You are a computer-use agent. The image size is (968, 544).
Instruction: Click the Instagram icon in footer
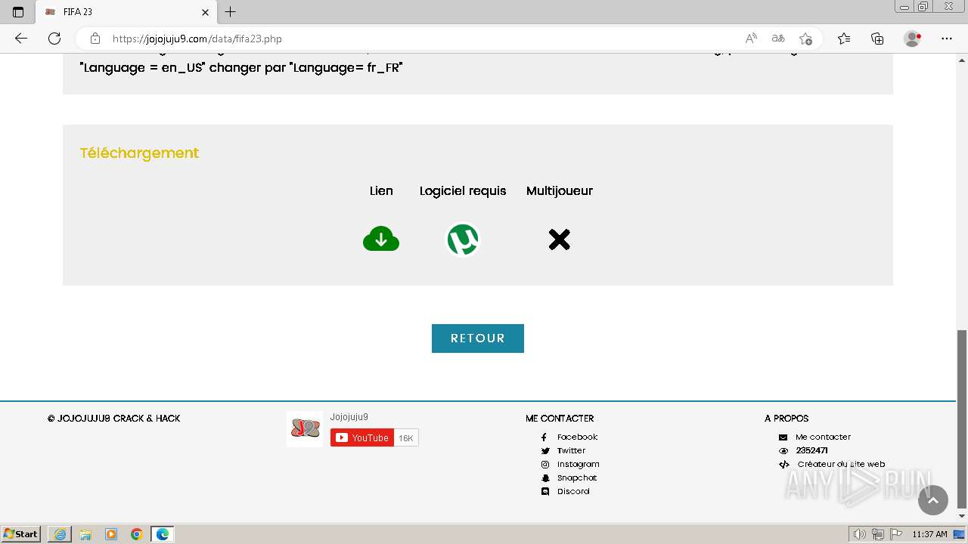[544, 465]
